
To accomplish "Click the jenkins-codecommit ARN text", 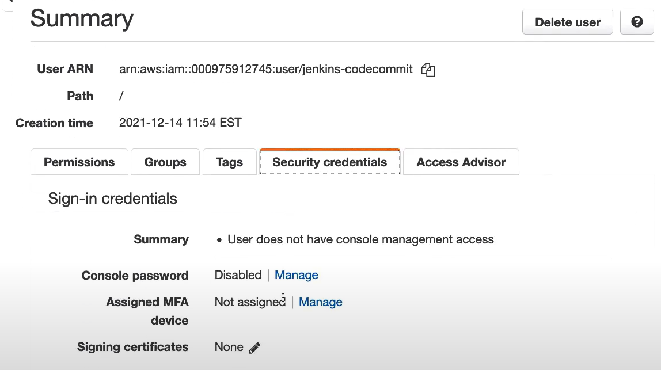I will coord(265,69).
